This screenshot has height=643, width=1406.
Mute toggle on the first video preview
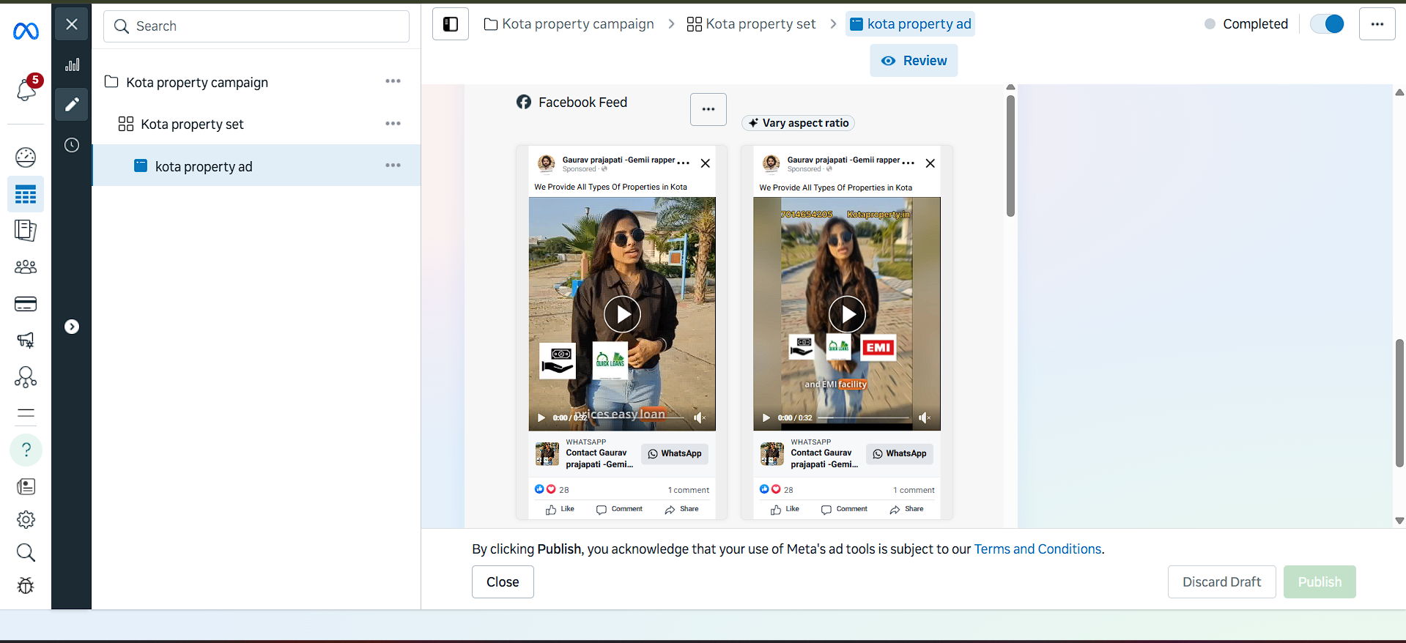[700, 417]
